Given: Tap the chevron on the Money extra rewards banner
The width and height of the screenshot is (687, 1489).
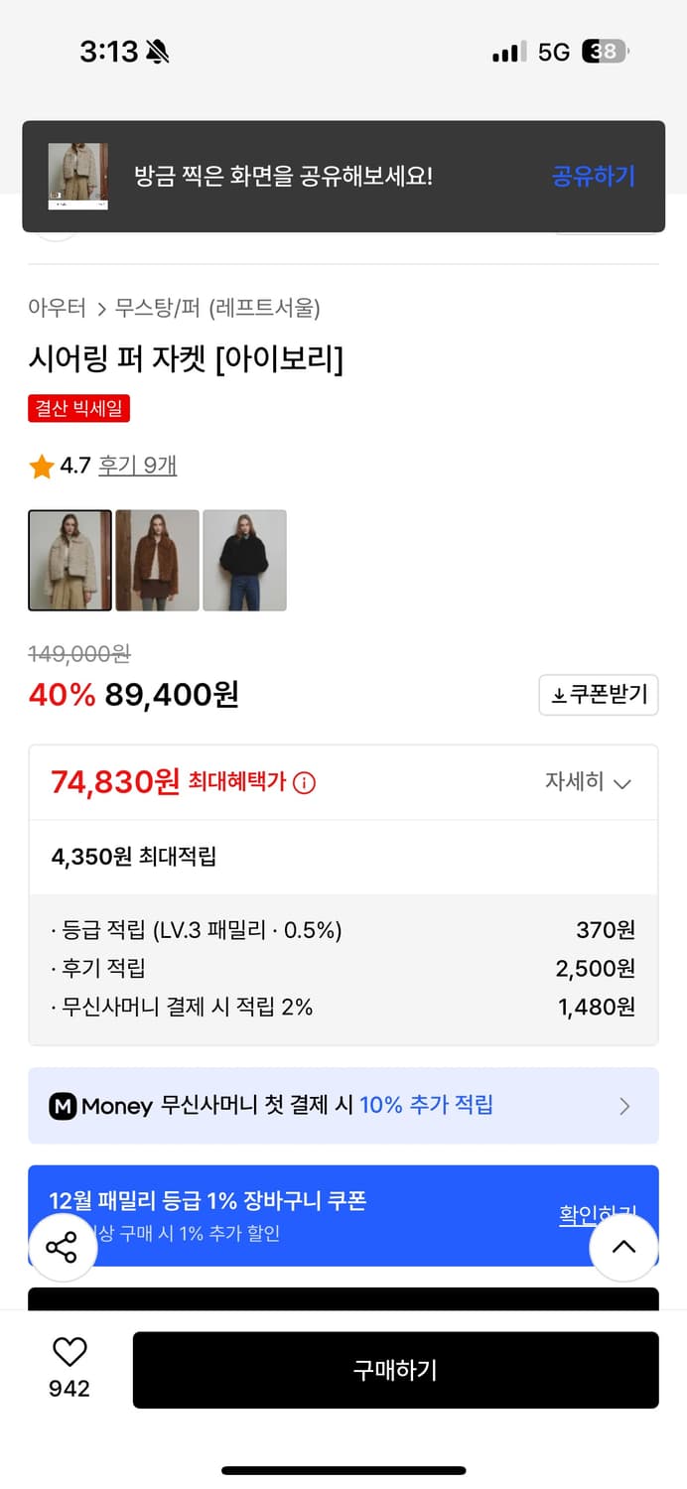Looking at the screenshot, I should click(x=624, y=1105).
